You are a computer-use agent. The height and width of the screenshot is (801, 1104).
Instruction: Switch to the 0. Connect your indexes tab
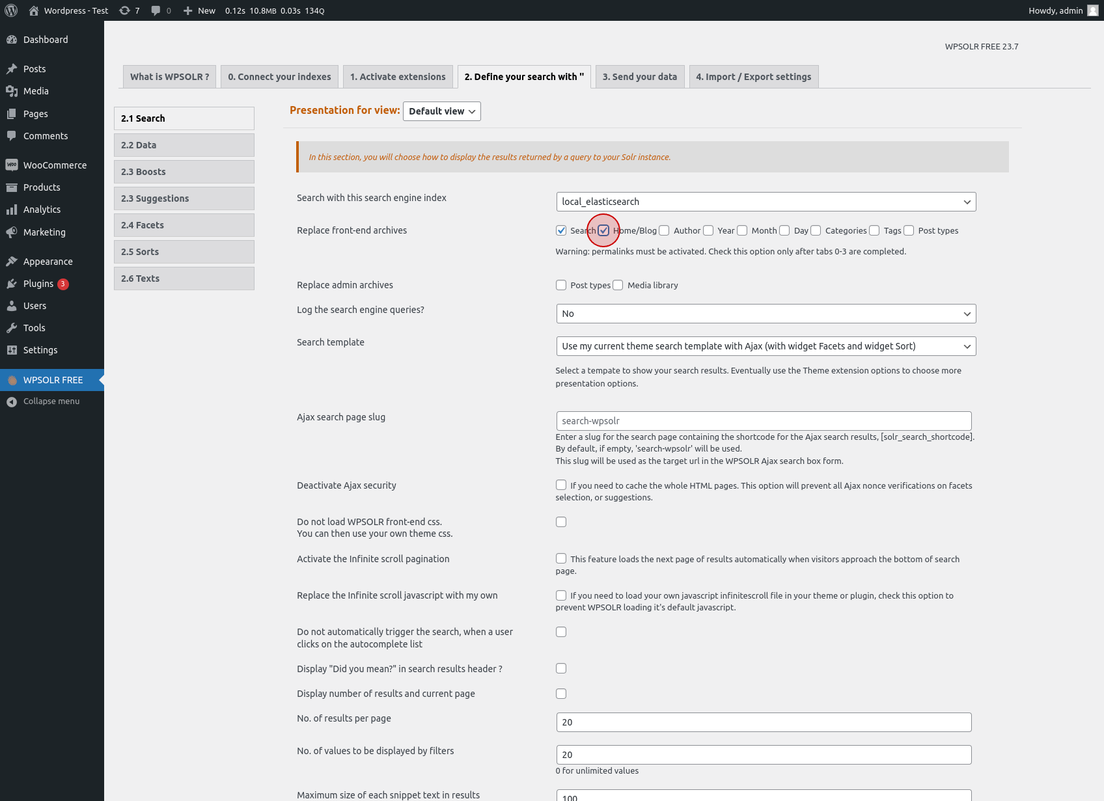tap(279, 77)
